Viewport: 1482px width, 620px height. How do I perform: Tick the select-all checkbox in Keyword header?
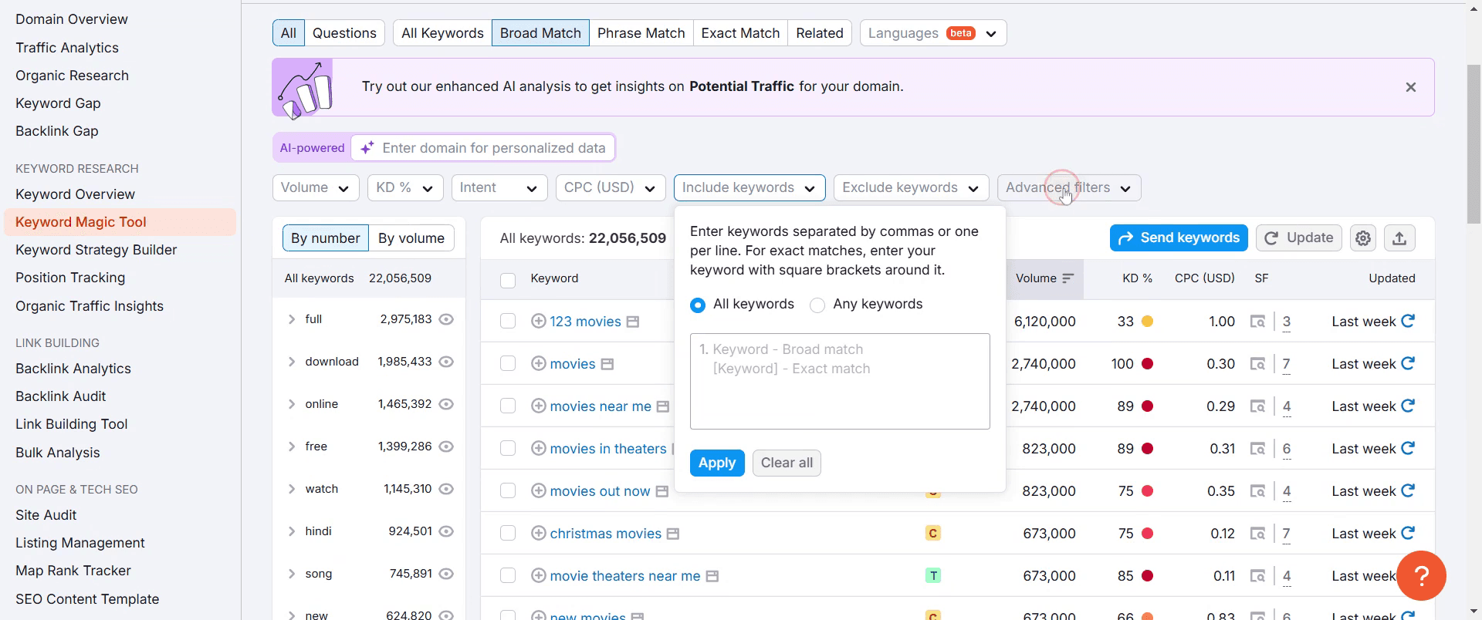tap(508, 280)
